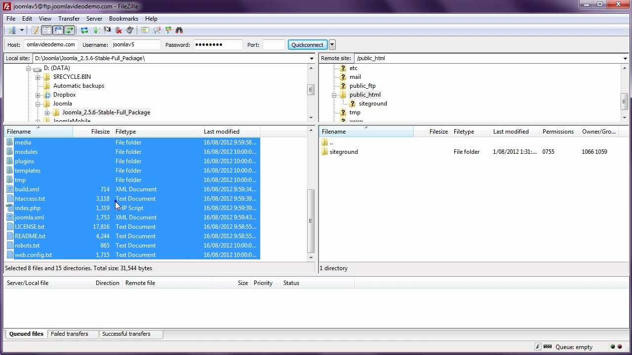Select the siteground folder in remote tree

click(373, 104)
